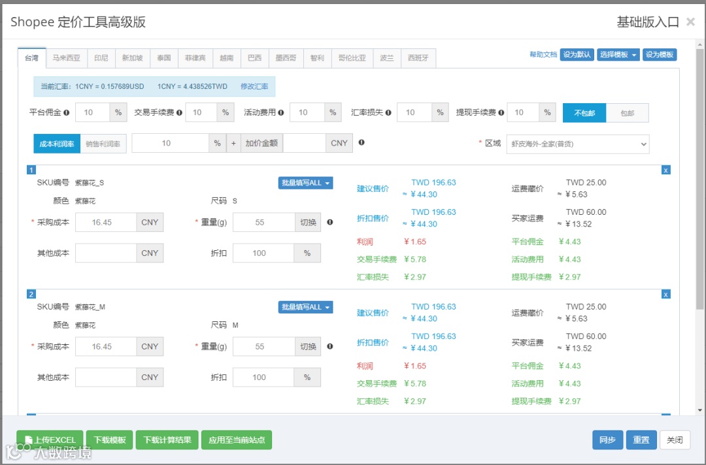Viewport: 706px width, 465px height.
Task: Switch to 越南 tab
Action: pyautogui.click(x=226, y=58)
